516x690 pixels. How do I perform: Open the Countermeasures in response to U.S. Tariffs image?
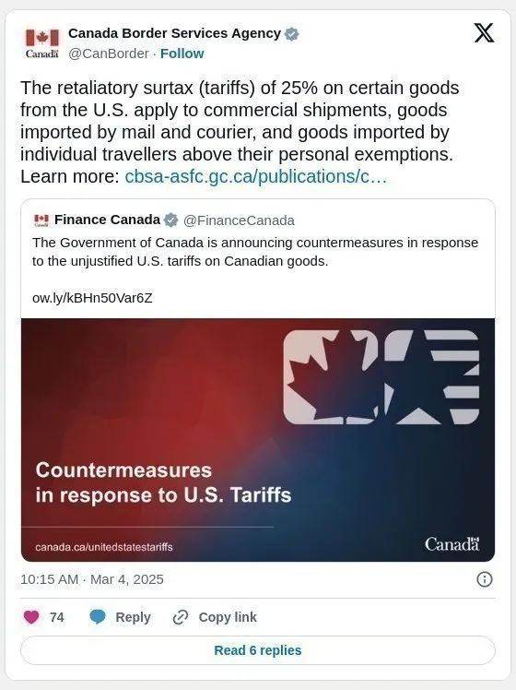point(258,440)
